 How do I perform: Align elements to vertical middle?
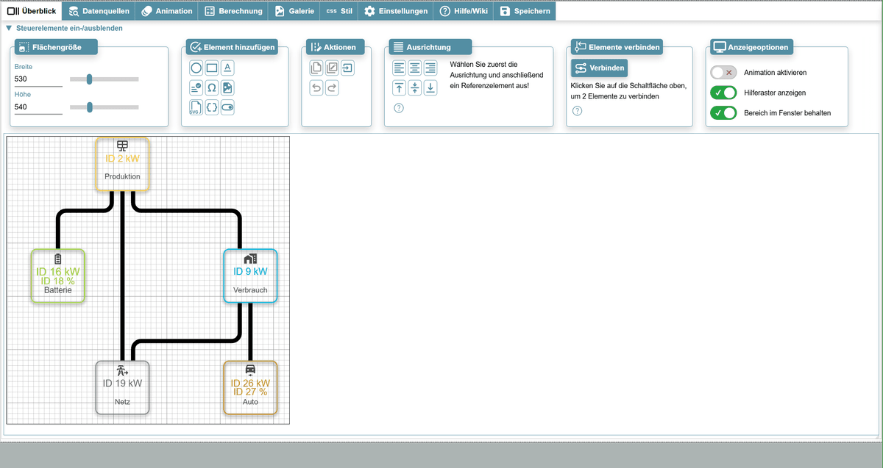[415, 87]
